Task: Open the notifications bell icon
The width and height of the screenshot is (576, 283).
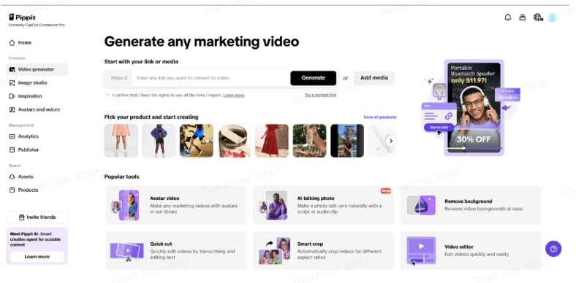Action: click(x=508, y=18)
